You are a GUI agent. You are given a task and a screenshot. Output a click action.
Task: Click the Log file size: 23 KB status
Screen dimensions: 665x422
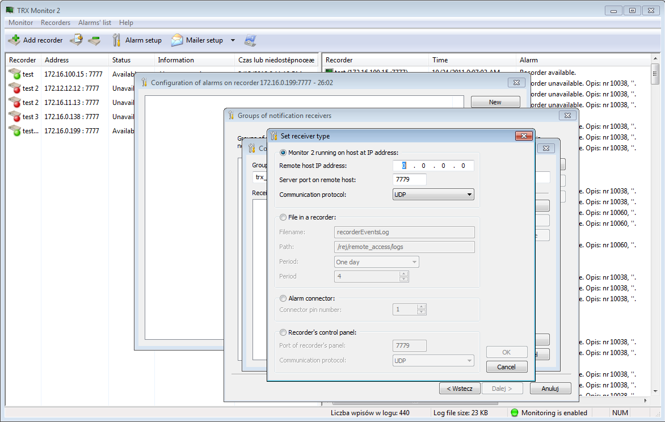click(x=461, y=413)
